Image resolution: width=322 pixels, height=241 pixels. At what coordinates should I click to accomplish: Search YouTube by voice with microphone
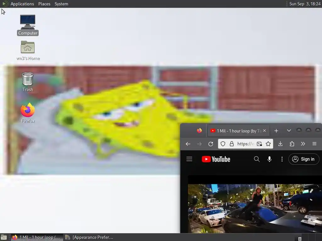pyautogui.click(x=269, y=159)
